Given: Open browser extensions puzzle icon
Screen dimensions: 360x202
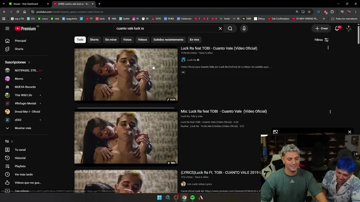Looking at the screenshot, I should 332,12.
